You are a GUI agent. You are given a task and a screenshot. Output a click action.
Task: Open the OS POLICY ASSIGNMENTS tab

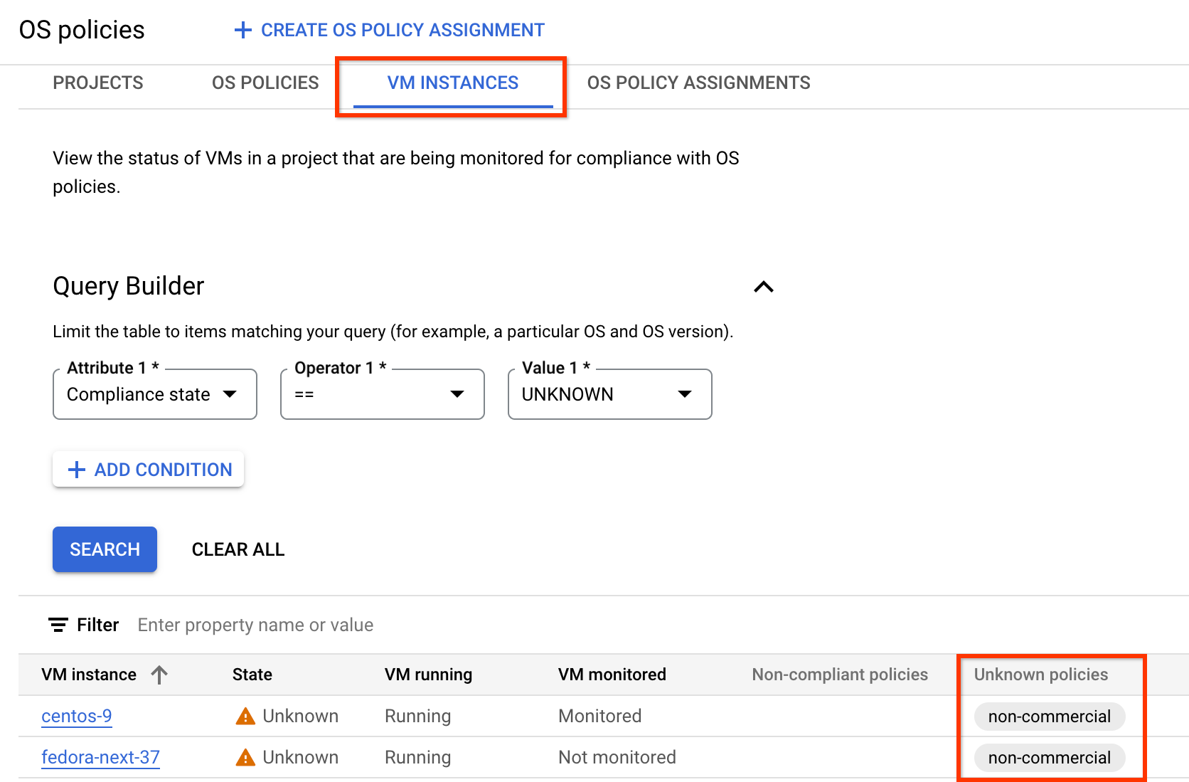pos(698,83)
